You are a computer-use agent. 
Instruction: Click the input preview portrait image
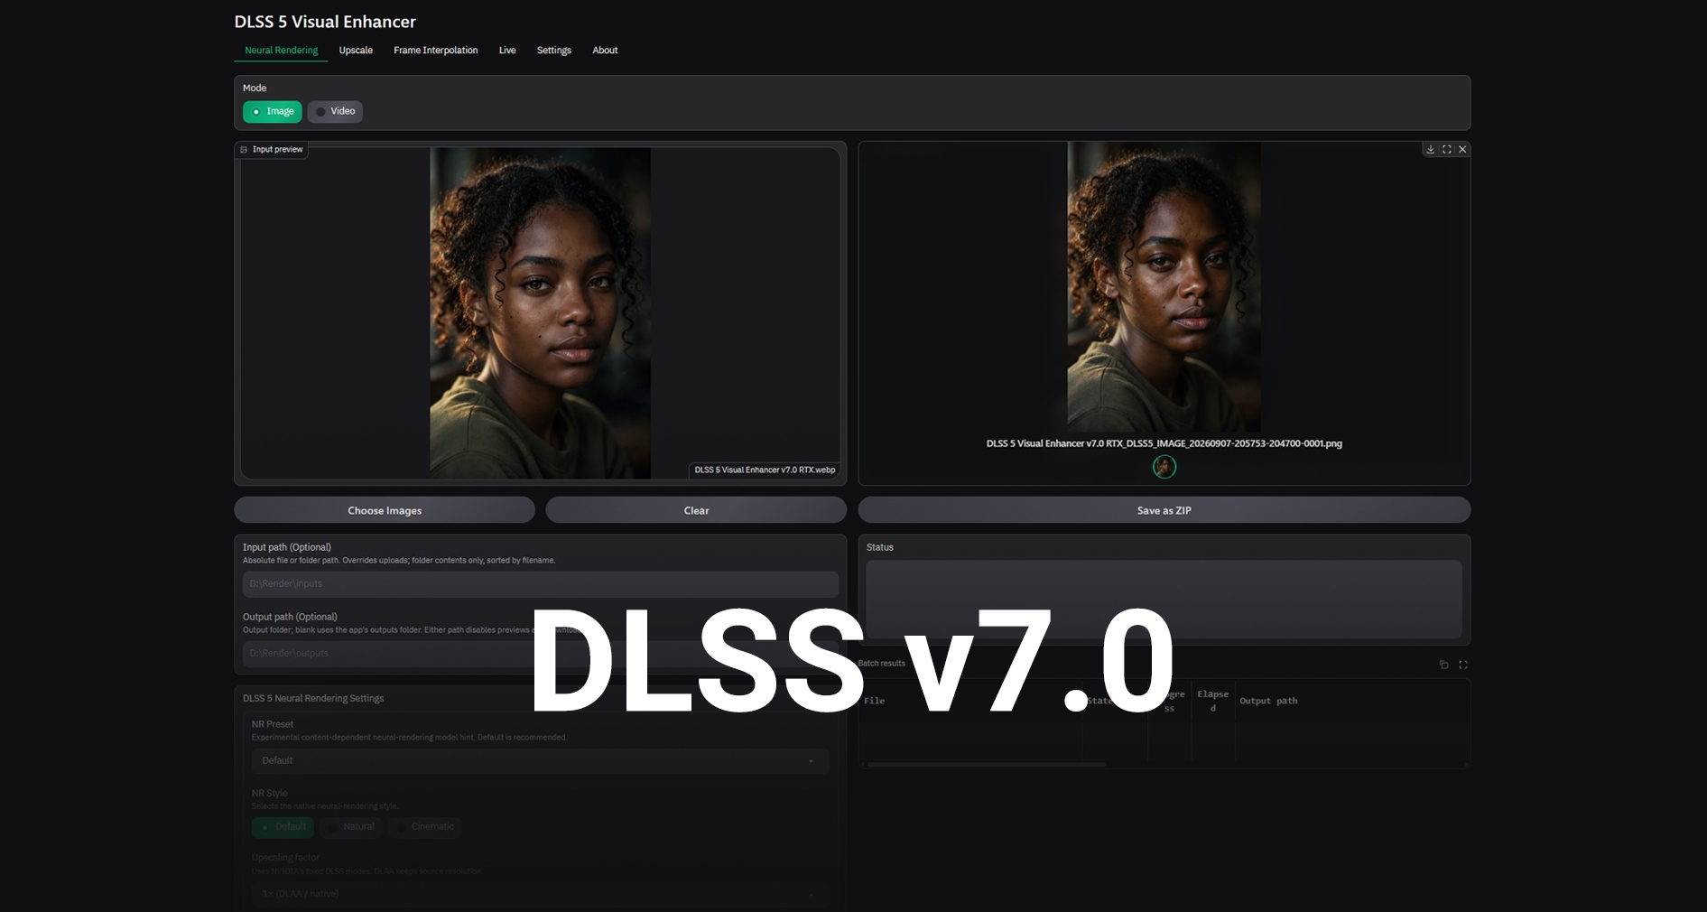point(540,313)
